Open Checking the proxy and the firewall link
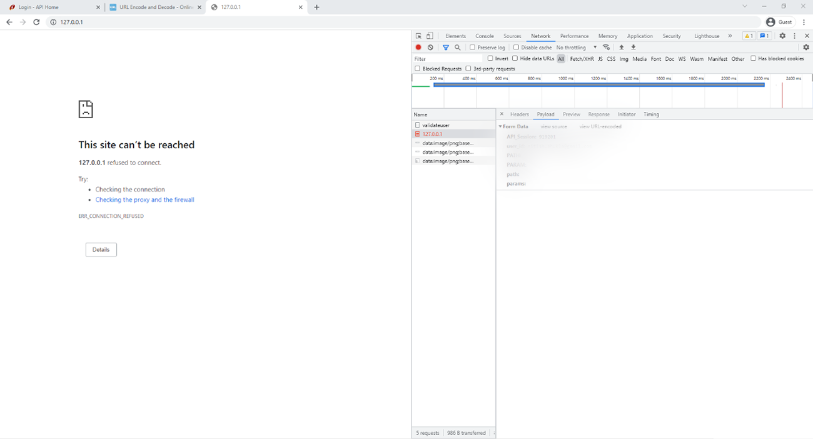Viewport: 813px width, 439px height. point(144,199)
